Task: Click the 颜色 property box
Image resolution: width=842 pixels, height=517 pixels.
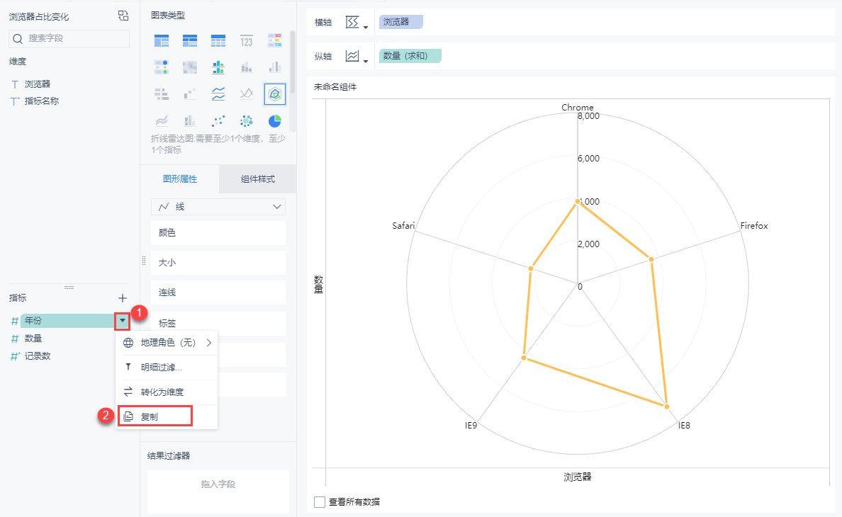Action: 218,232
